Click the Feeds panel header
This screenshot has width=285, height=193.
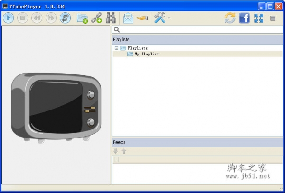[197, 142]
